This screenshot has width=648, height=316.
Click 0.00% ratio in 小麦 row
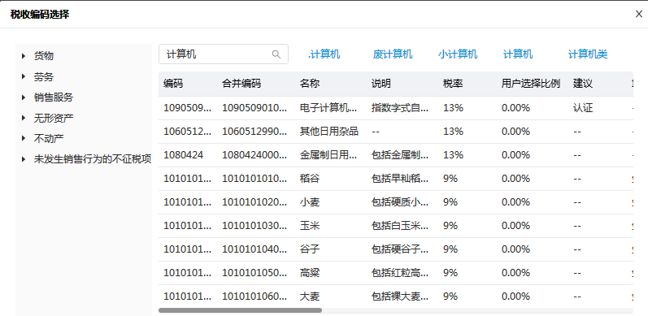515,202
